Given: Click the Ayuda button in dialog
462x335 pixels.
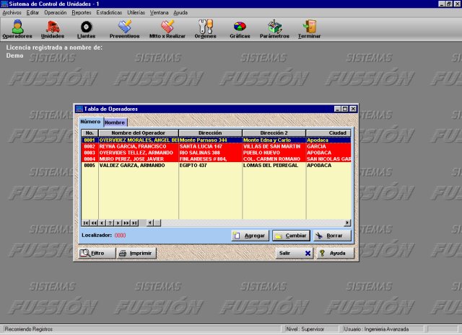Looking at the screenshot, I should click(x=335, y=254).
